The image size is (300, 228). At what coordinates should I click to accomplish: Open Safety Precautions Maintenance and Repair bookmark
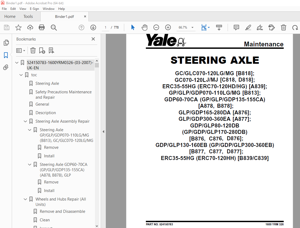[64, 95]
